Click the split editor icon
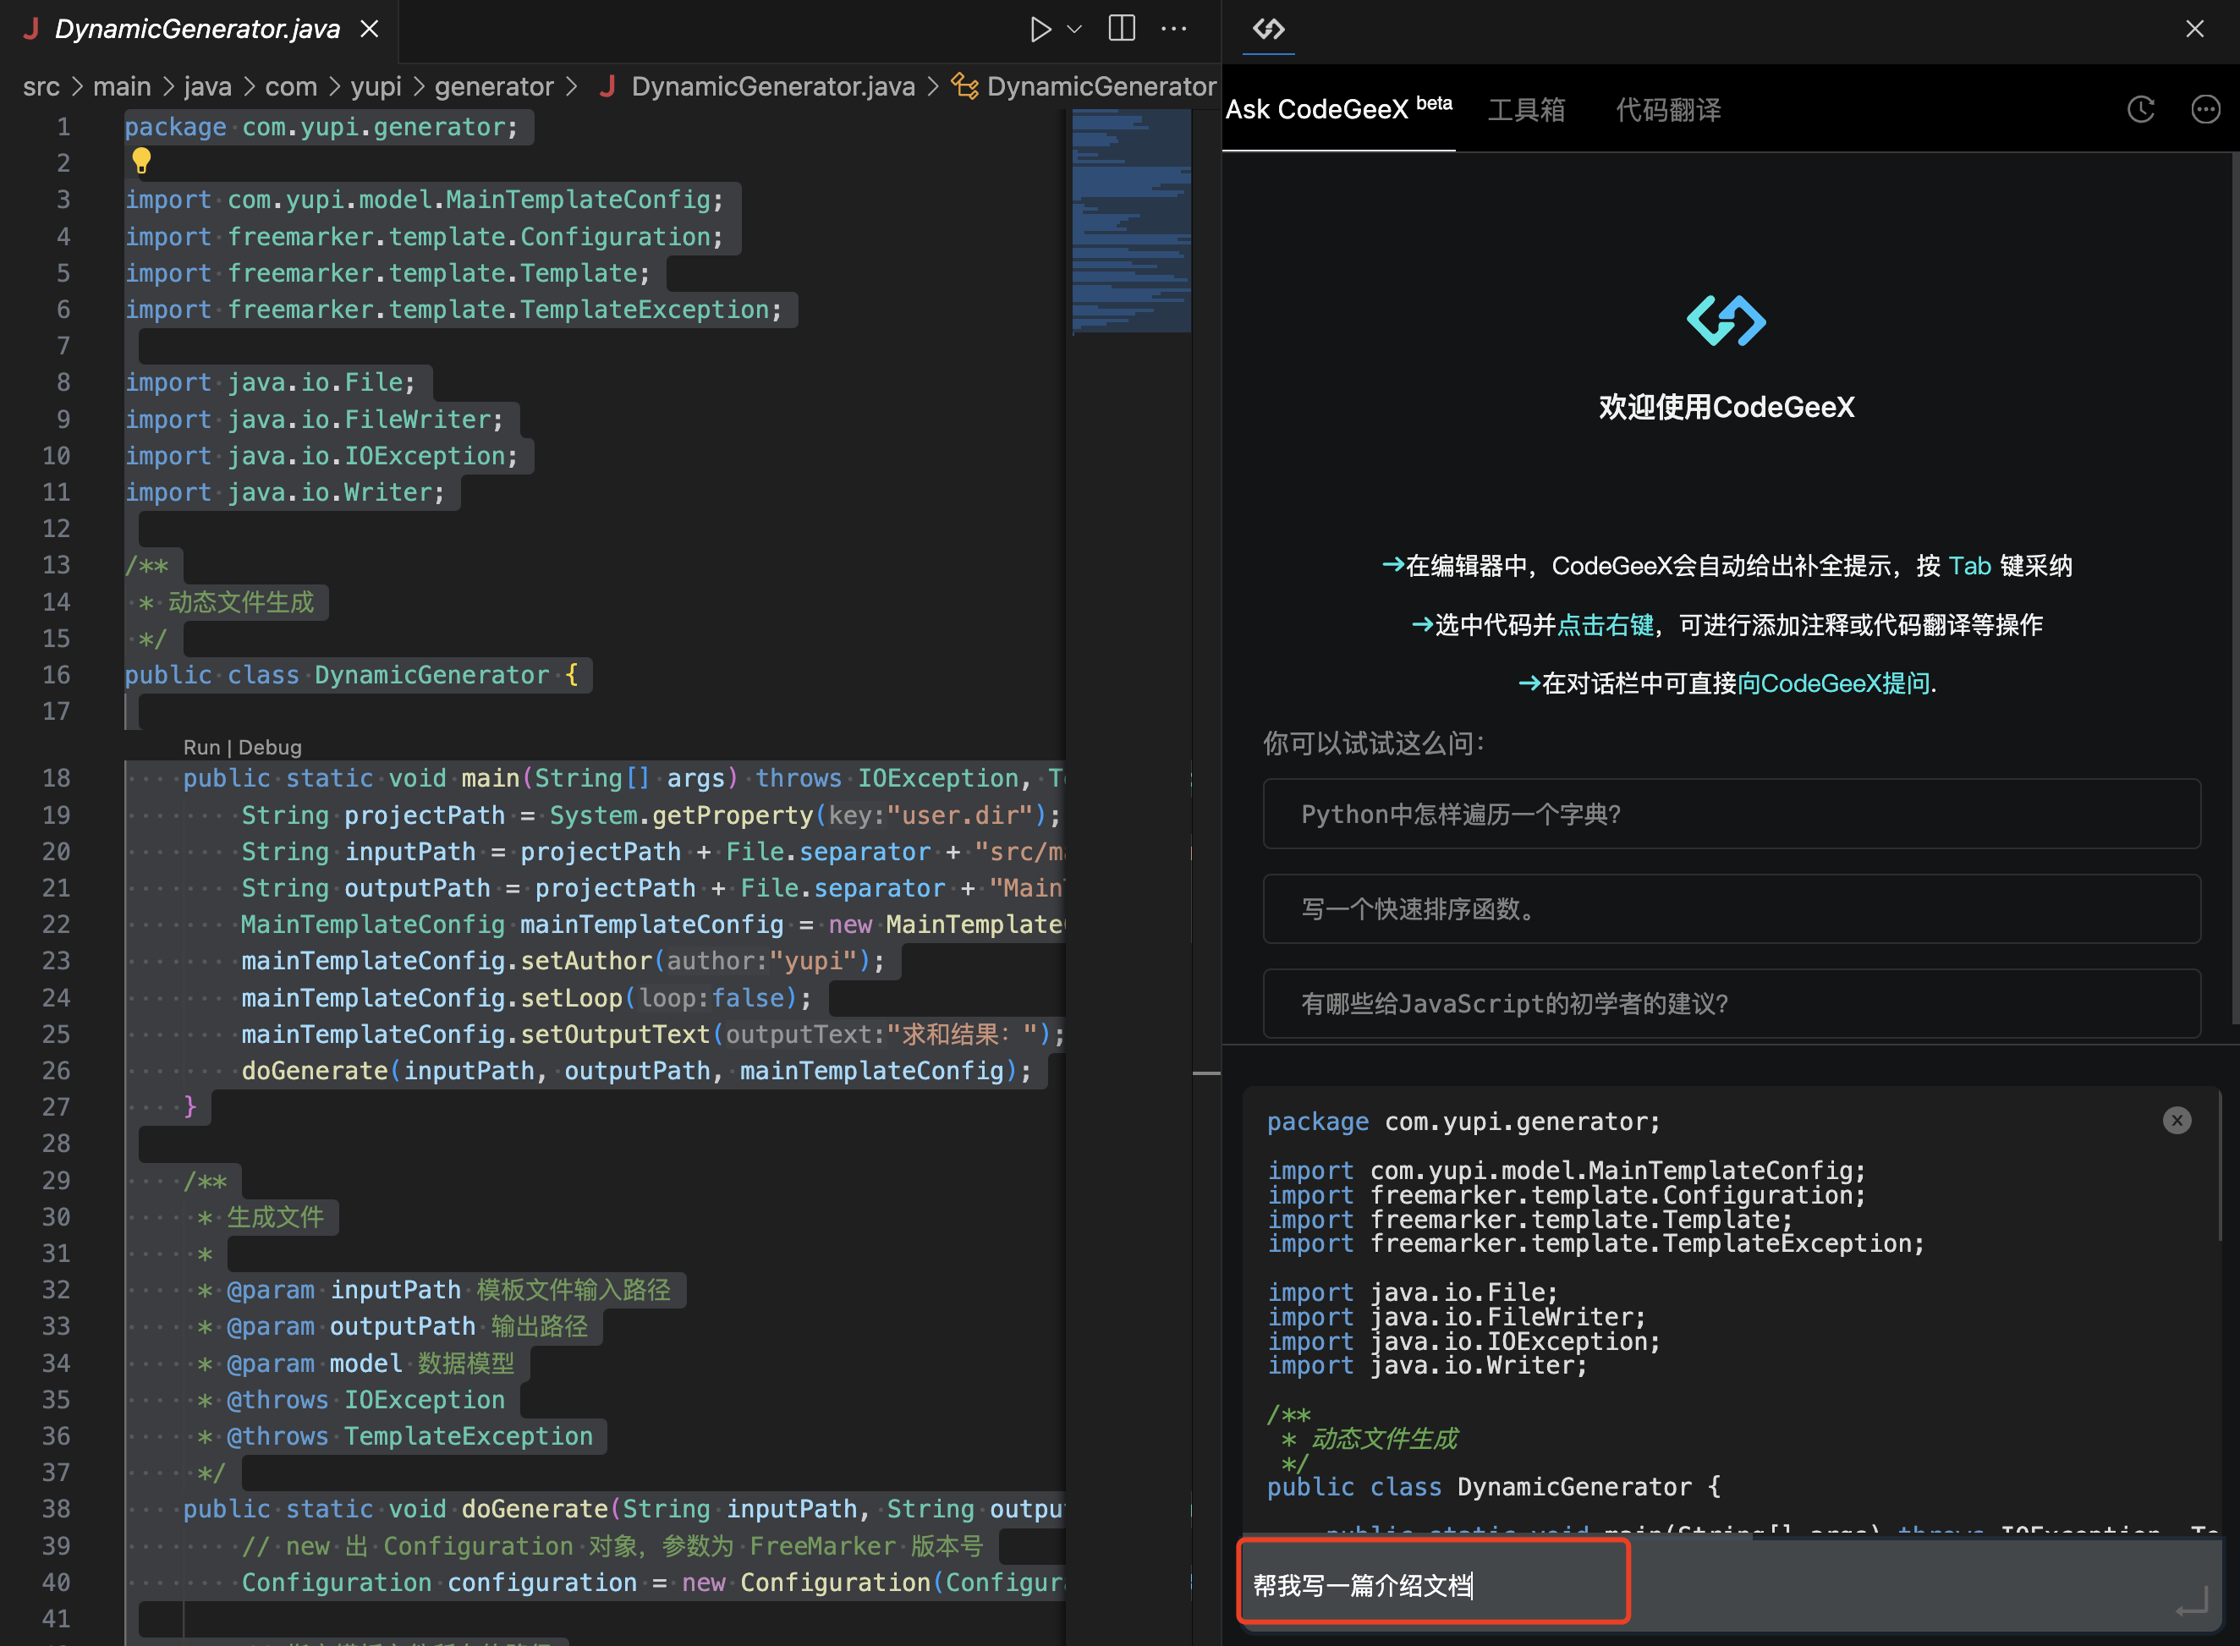 coord(1121,29)
